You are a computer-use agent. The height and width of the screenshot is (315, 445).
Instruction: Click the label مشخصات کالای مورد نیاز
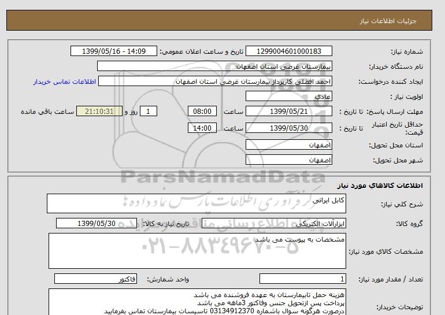point(385,251)
